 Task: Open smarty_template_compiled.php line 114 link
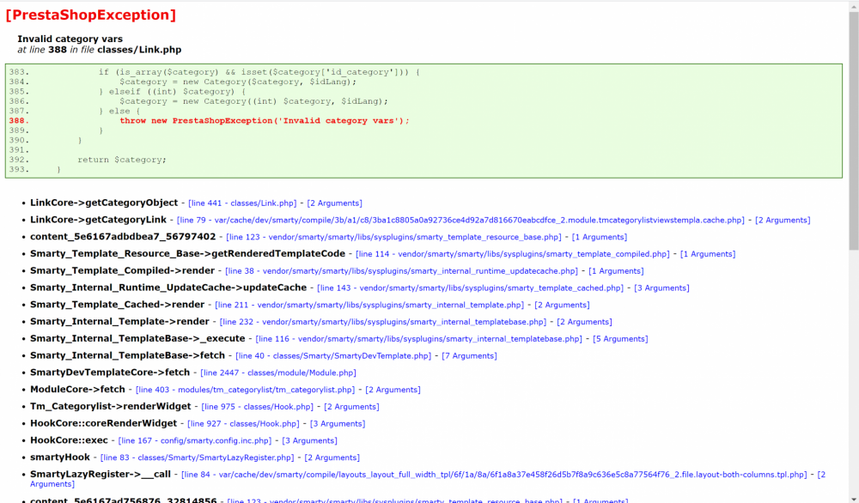point(512,253)
